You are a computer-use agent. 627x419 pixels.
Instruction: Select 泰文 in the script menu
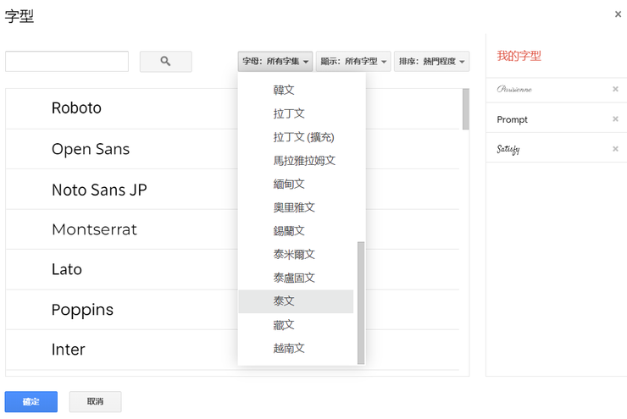pos(284,301)
